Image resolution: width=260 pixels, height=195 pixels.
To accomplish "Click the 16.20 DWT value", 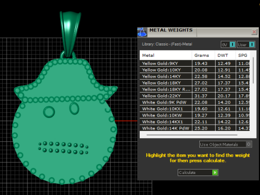I will pyautogui.click(x=224, y=128).
